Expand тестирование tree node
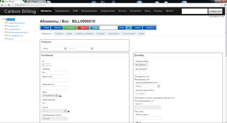The image size is (227, 123). pyautogui.click(x=5, y=35)
